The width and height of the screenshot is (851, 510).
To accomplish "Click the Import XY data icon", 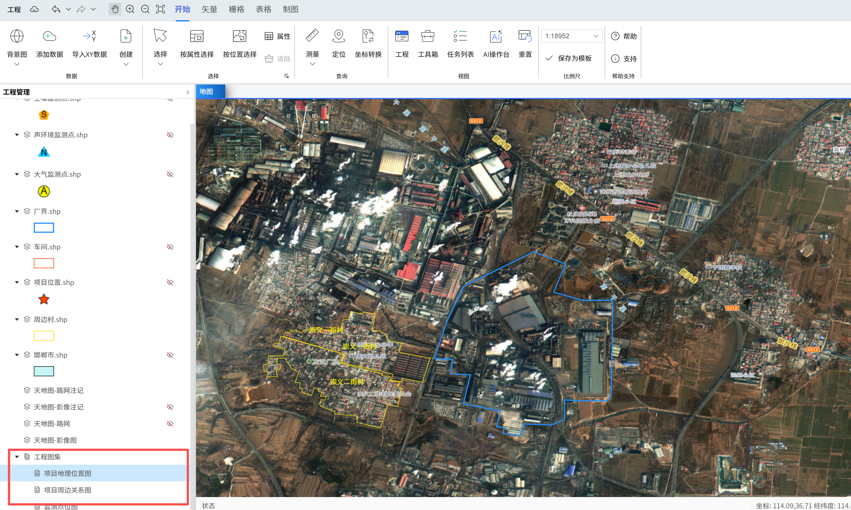I will point(89,36).
